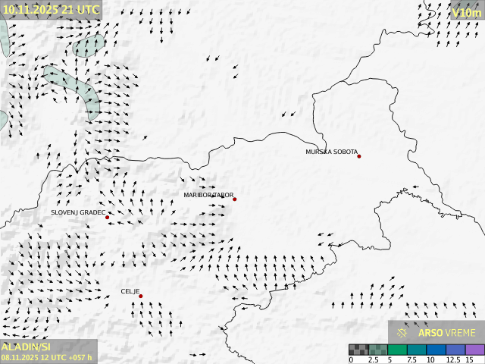Click the Murska Sobota red city marker
Screen dimensions: 485x364
pos(359,156)
